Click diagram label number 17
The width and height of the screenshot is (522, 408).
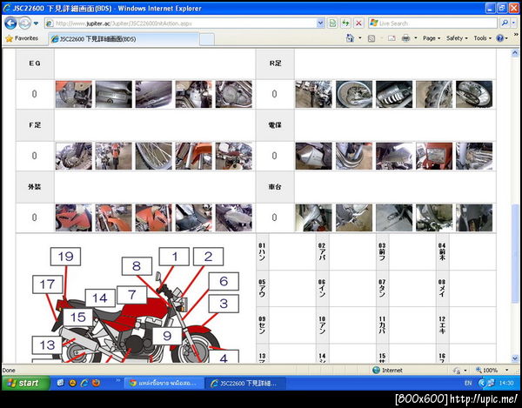coord(48,284)
